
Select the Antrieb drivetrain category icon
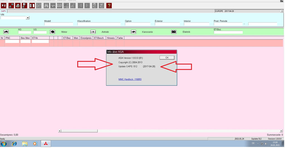click(93, 32)
